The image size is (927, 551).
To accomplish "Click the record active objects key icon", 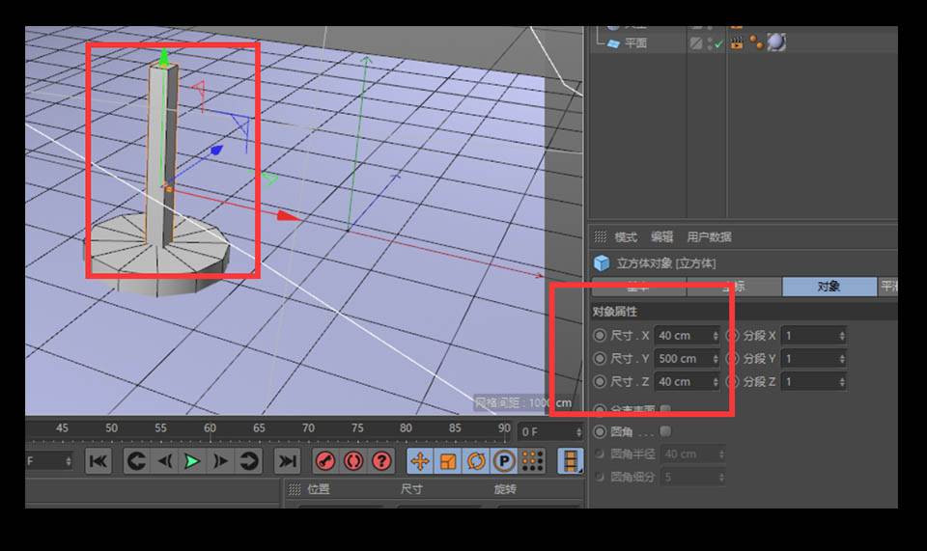I will point(325,461).
